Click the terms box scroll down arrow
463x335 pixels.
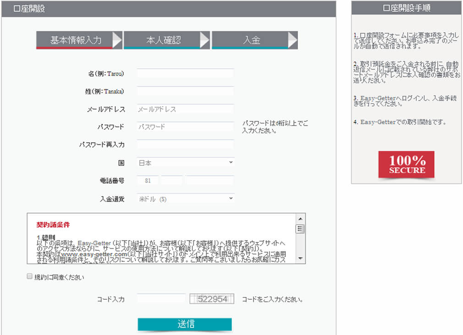[x=300, y=258]
